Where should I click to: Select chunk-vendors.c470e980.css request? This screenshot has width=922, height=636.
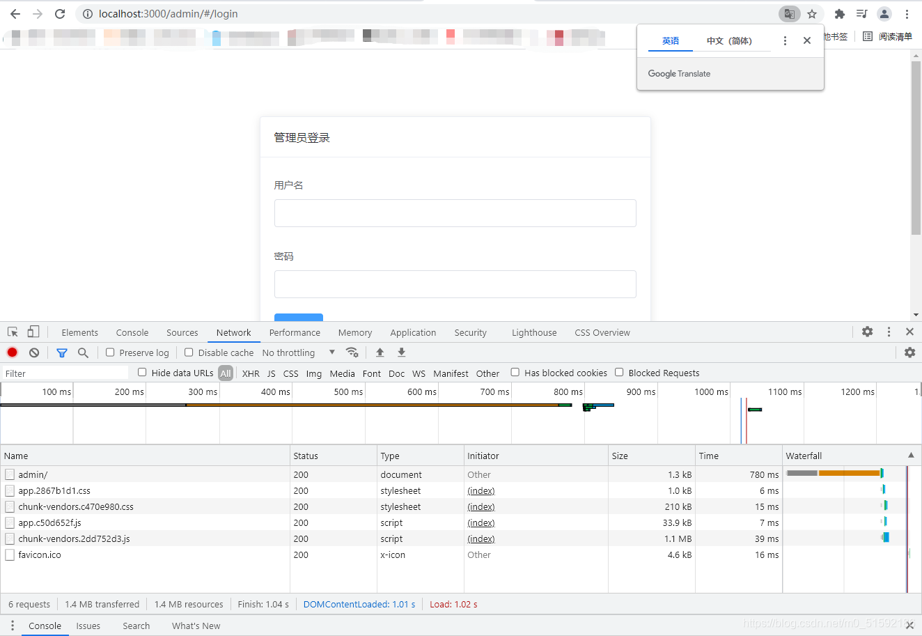click(x=461, y=506)
